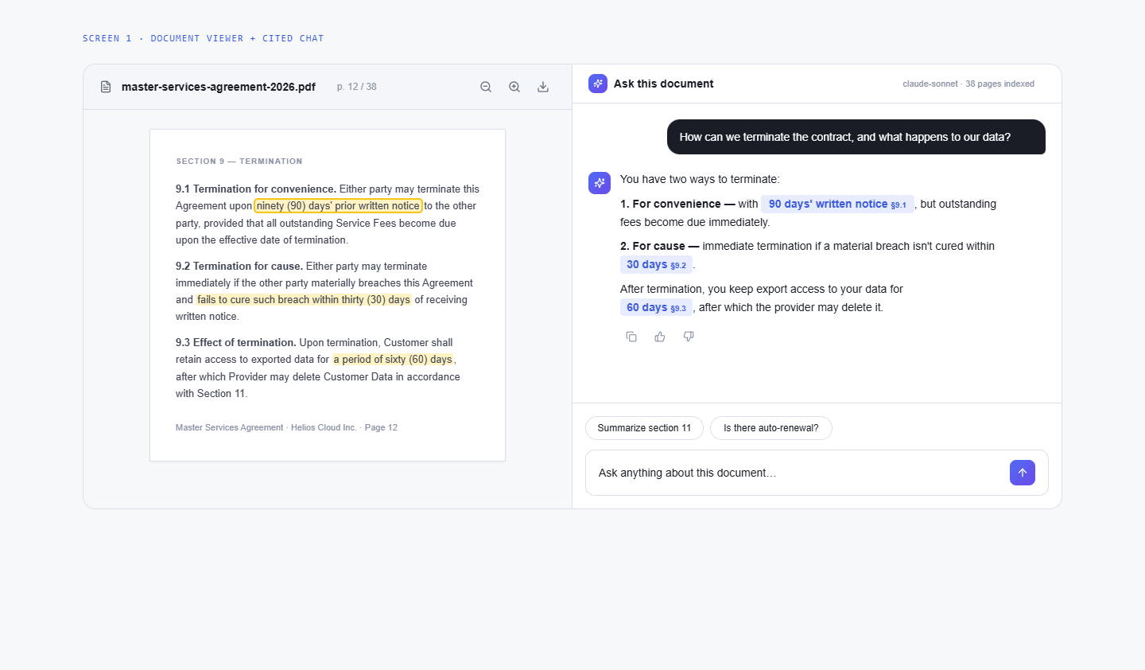The image size is (1145, 670).
Task: Open the 60 days §9.3 citation
Action: (656, 308)
